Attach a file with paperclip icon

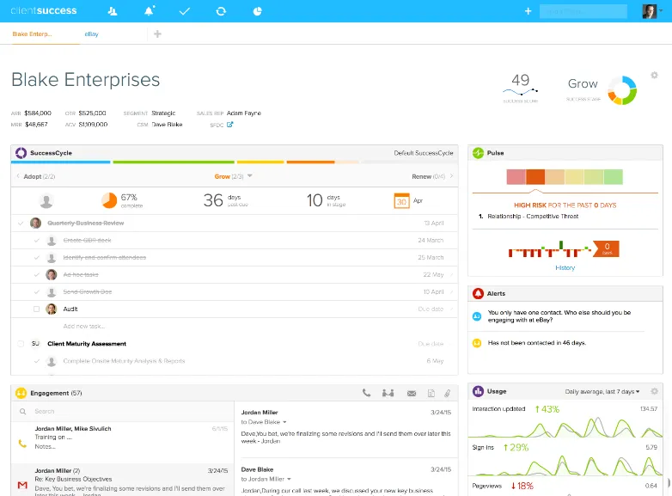[x=447, y=393]
